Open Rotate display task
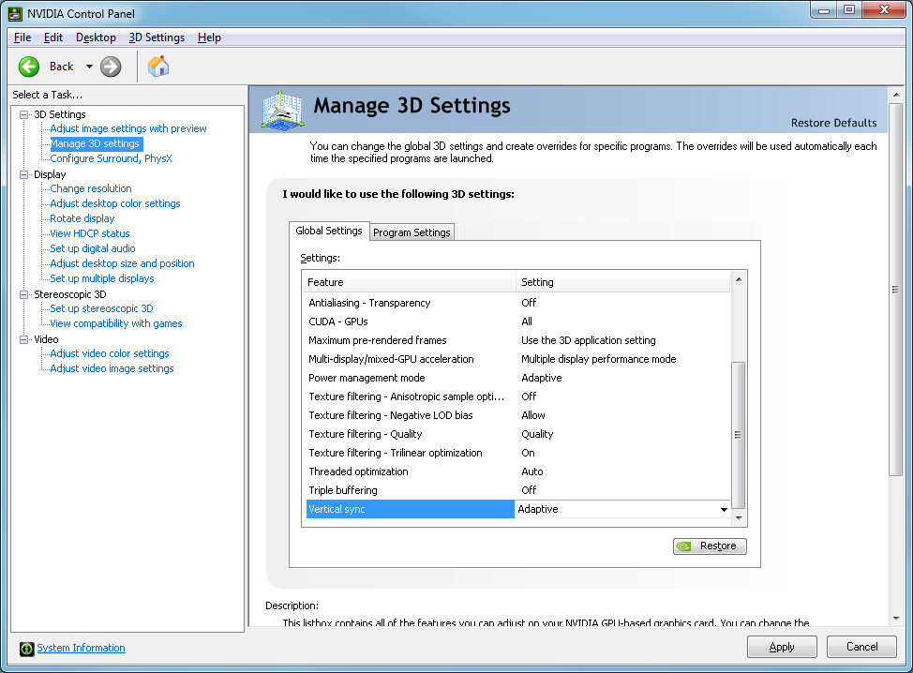913x673 pixels. click(82, 219)
